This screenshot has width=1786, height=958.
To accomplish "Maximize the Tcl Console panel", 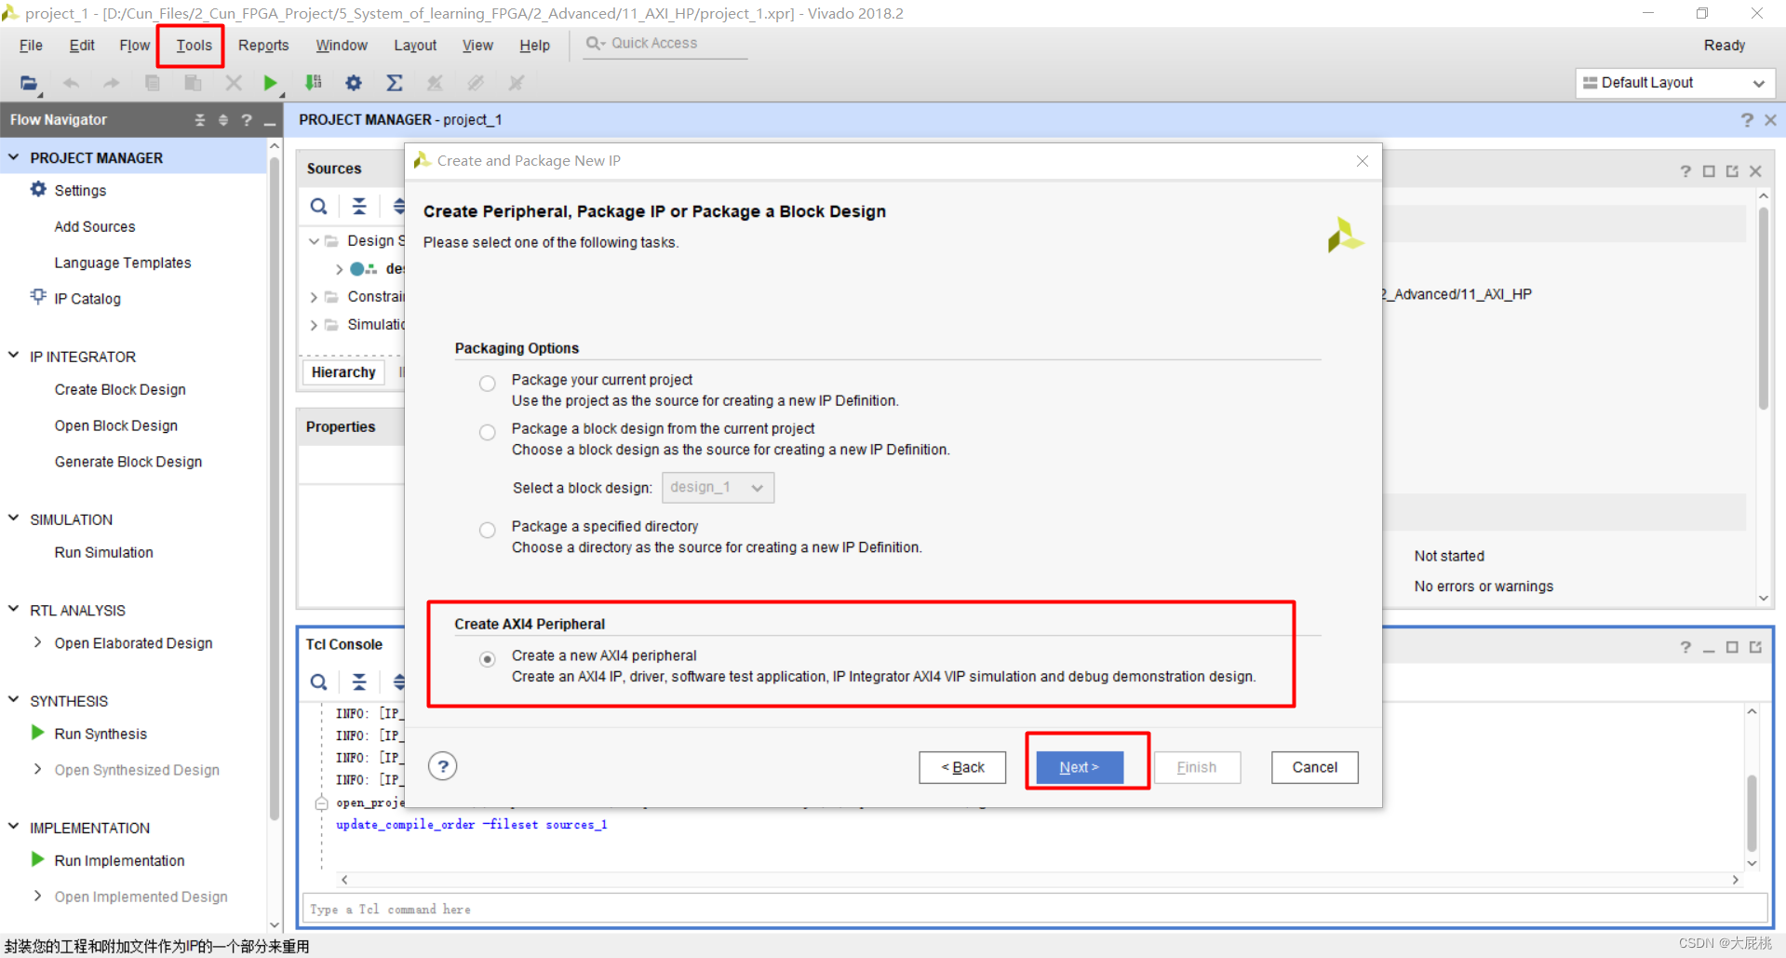I will 1732,647.
